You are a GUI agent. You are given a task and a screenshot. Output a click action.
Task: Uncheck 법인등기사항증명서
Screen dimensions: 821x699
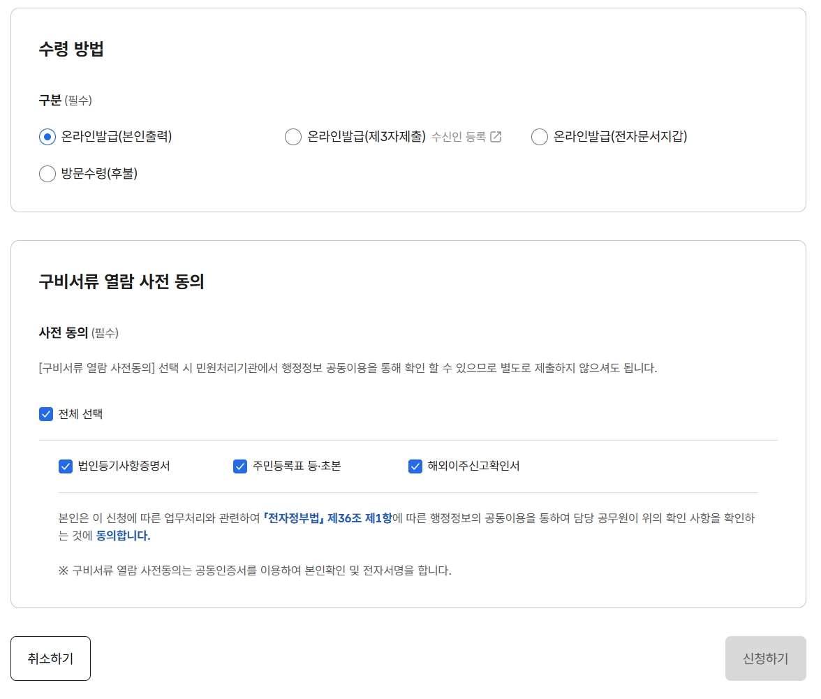point(64,466)
